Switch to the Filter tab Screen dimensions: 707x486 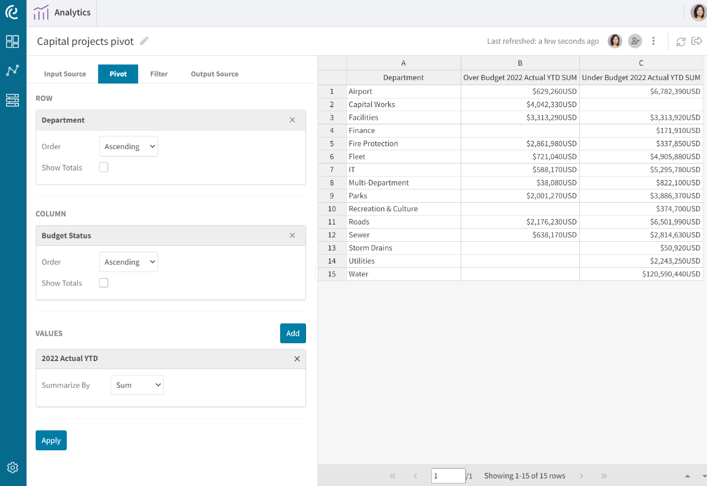159,74
